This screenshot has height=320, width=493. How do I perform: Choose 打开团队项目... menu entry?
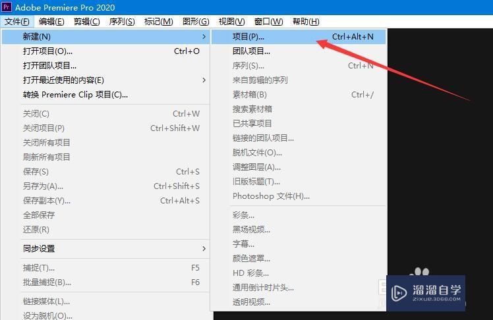coord(105,65)
